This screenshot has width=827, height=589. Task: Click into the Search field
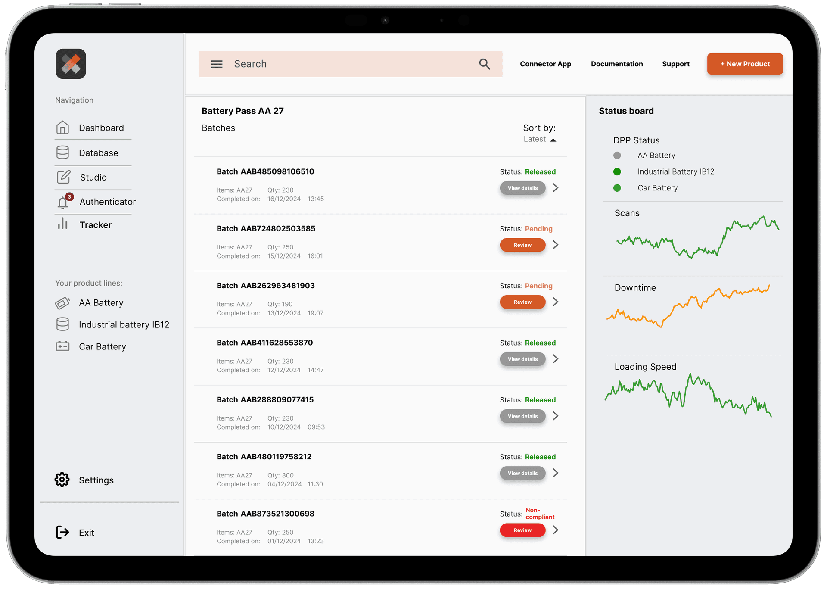350,64
